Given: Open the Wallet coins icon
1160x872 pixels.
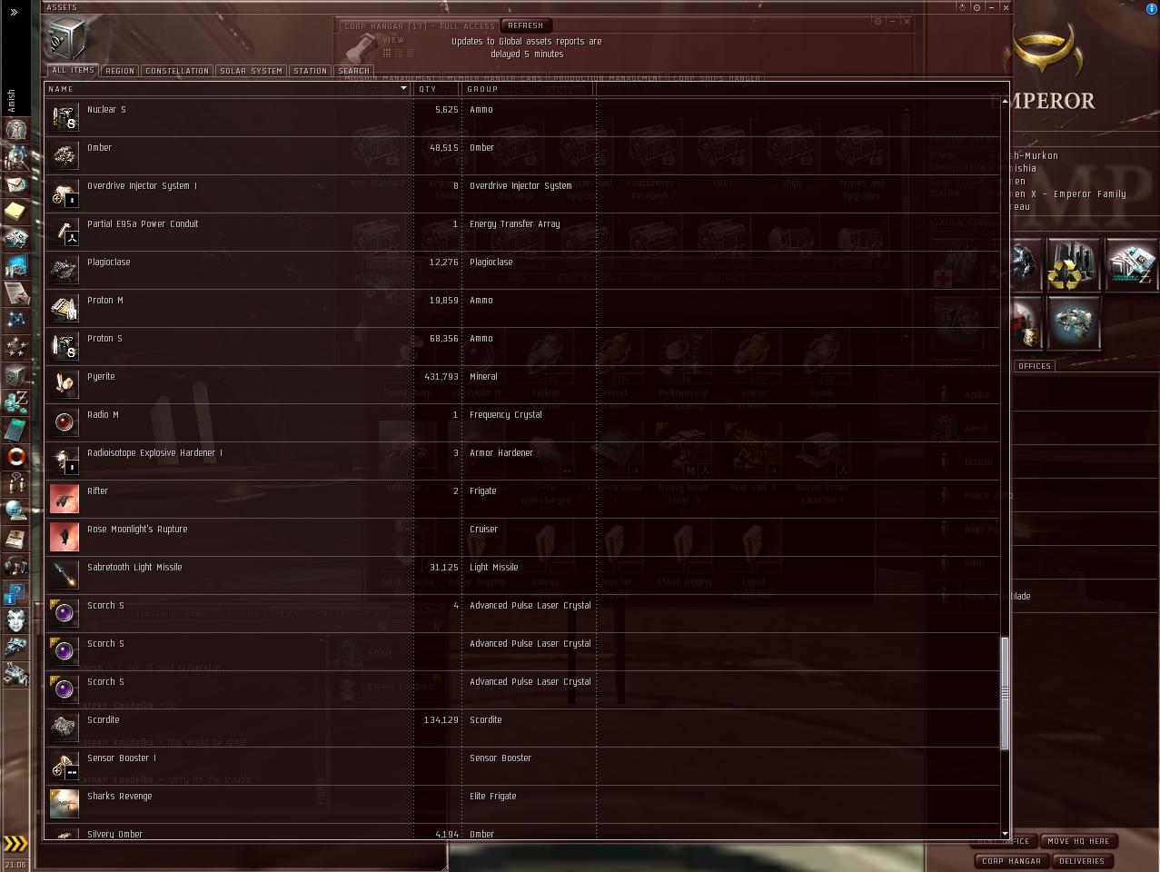Looking at the screenshot, I should coord(16,401).
